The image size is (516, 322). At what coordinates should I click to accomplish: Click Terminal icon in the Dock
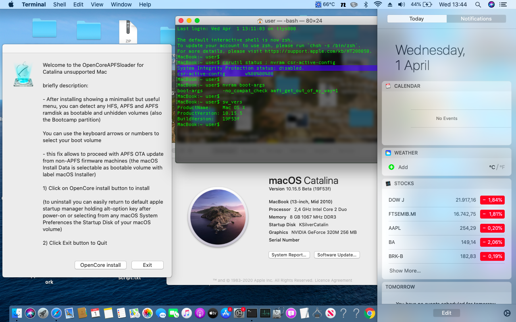tap(252, 313)
